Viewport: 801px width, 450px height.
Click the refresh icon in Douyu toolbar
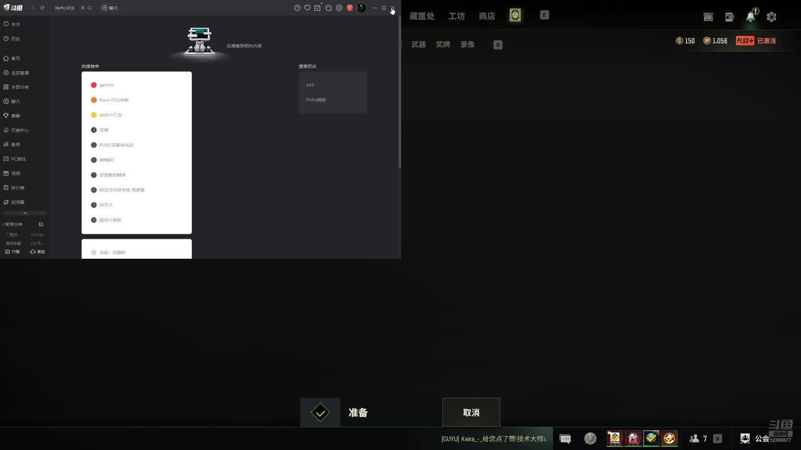(x=42, y=8)
